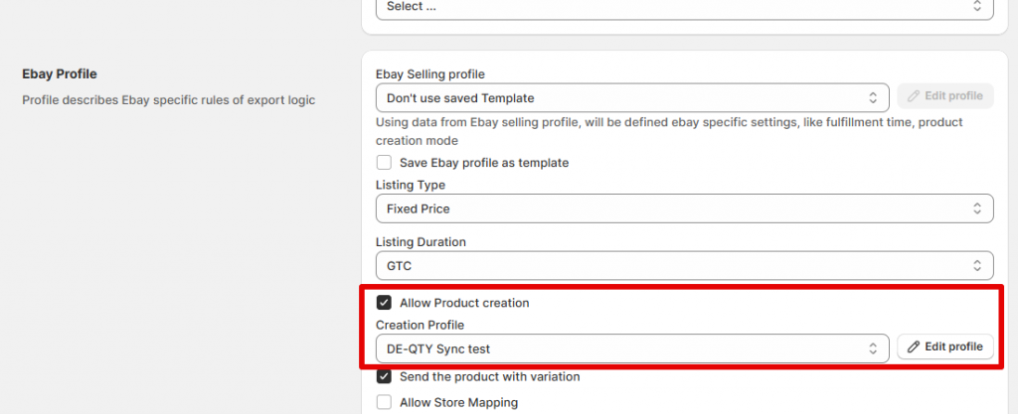Click the up-down arrows on Listing Type field

(978, 208)
